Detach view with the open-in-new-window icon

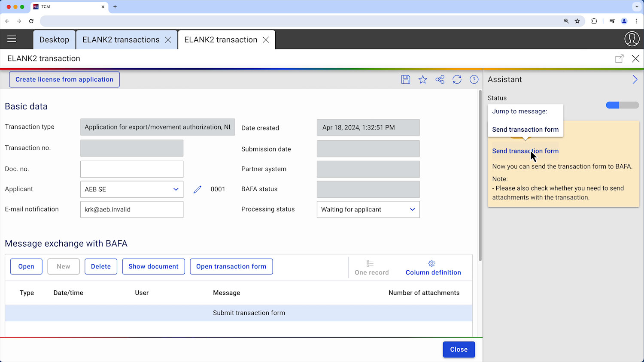pyautogui.click(x=620, y=58)
